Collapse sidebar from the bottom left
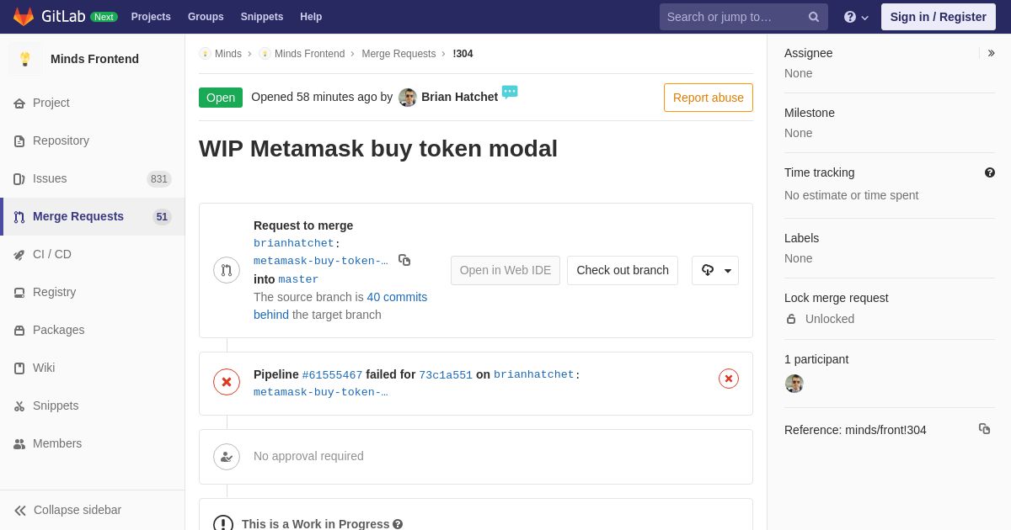The height and width of the screenshot is (530, 1011). click(67, 510)
